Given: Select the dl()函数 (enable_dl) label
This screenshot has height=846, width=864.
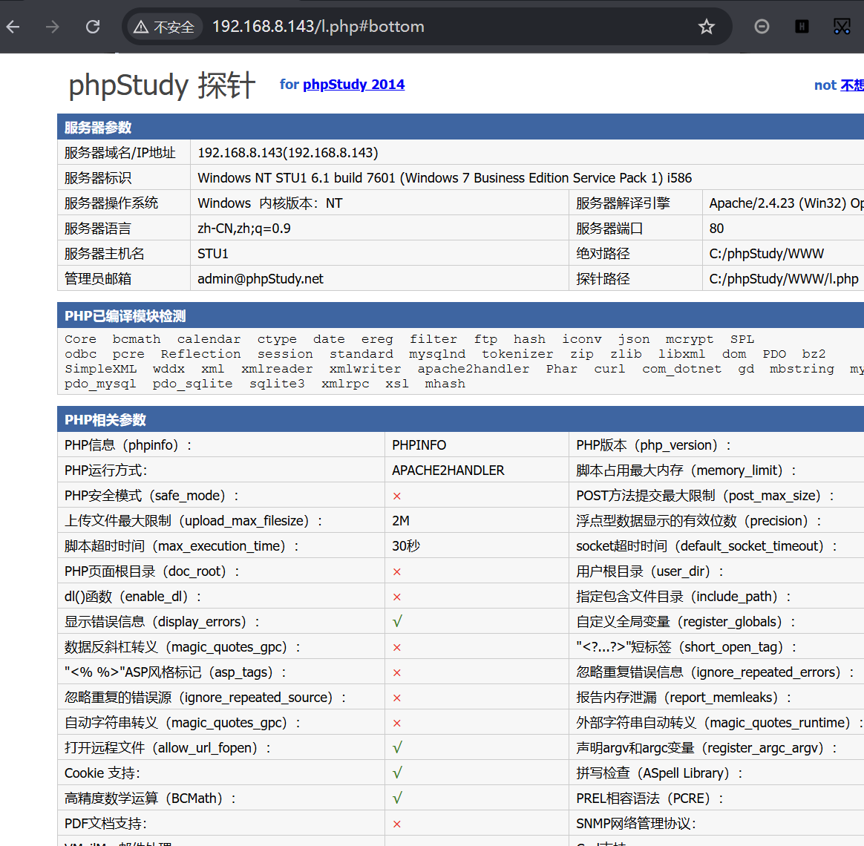Looking at the screenshot, I should [x=133, y=597].
